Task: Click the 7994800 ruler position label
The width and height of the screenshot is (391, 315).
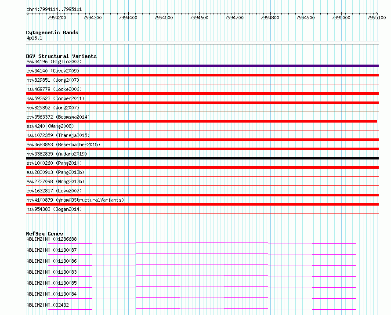Action: 270,18
